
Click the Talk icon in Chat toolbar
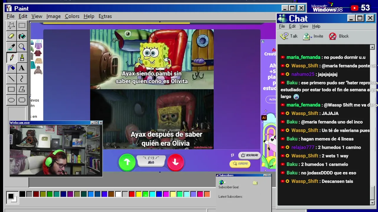(x=284, y=36)
